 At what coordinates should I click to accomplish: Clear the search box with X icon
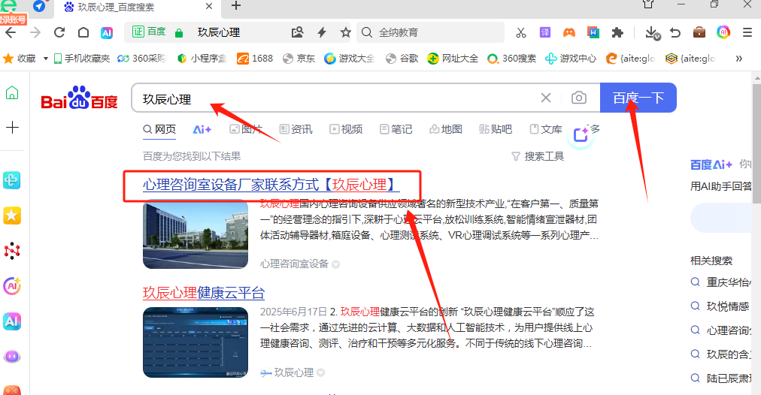tap(546, 98)
